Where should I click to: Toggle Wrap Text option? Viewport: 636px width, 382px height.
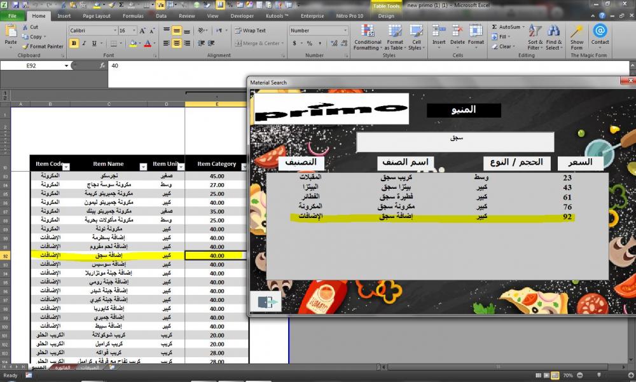(x=250, y=31)
